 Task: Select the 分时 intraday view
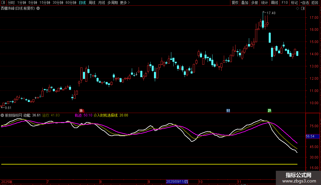pos(11,3)
